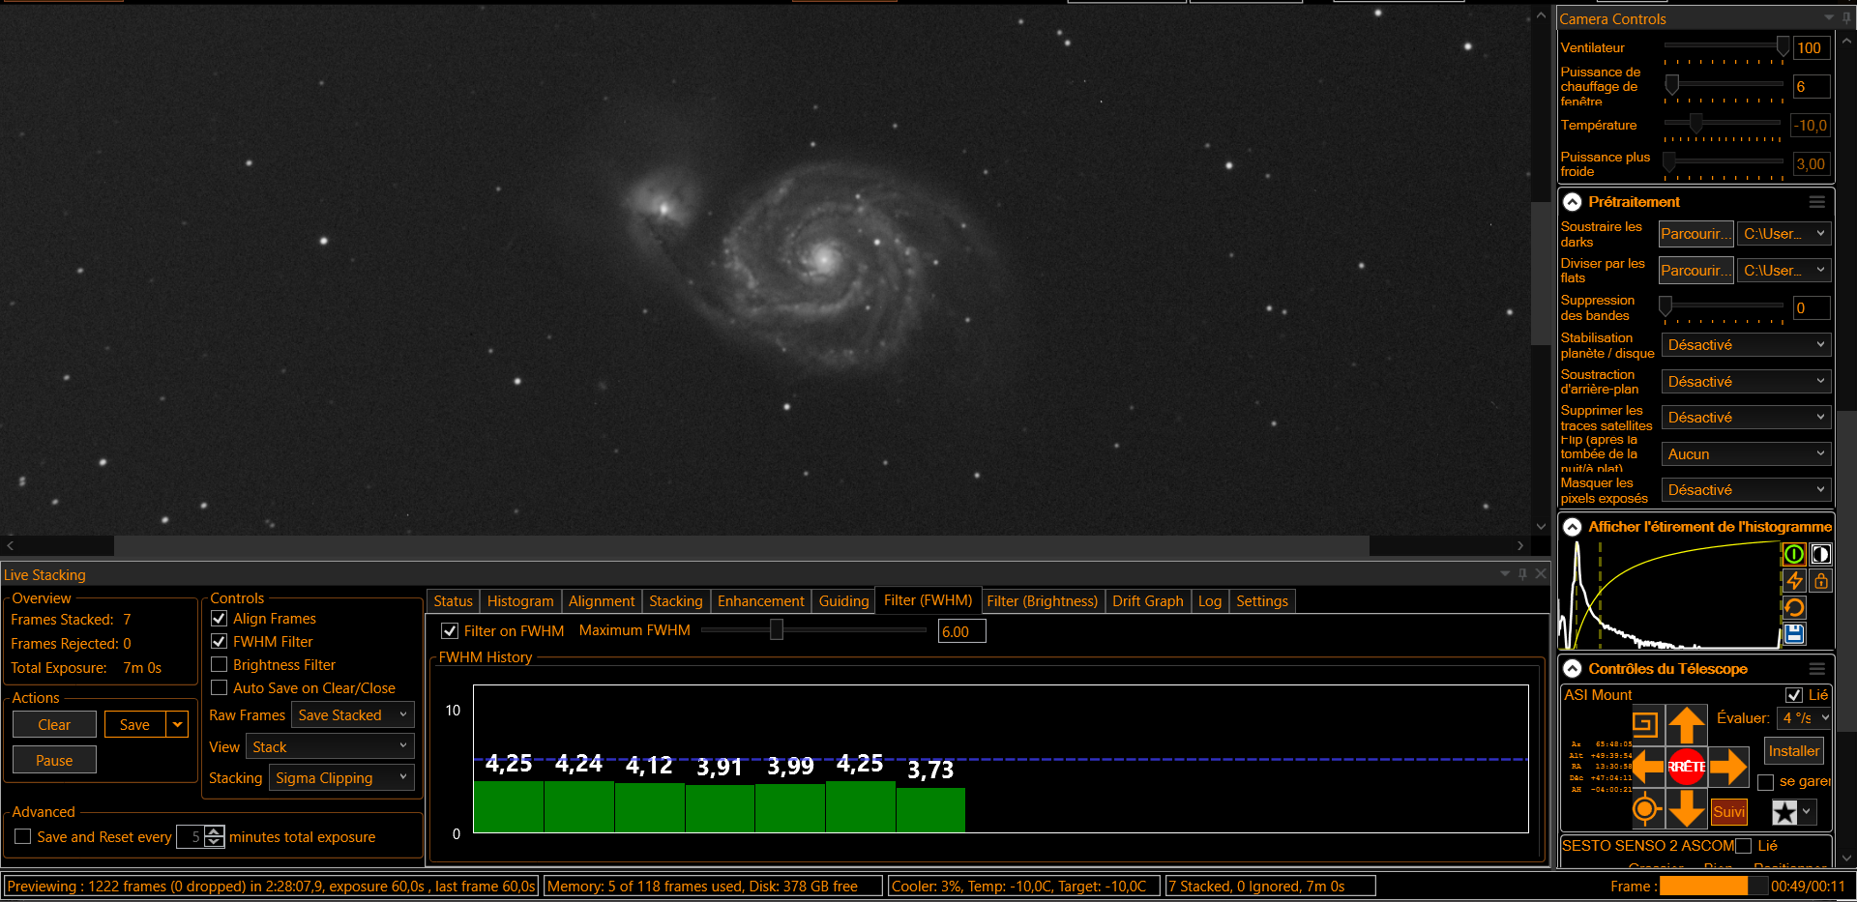
Task: Click the black-and-white contrast icon in histogram
Action: coord(1821,555)
